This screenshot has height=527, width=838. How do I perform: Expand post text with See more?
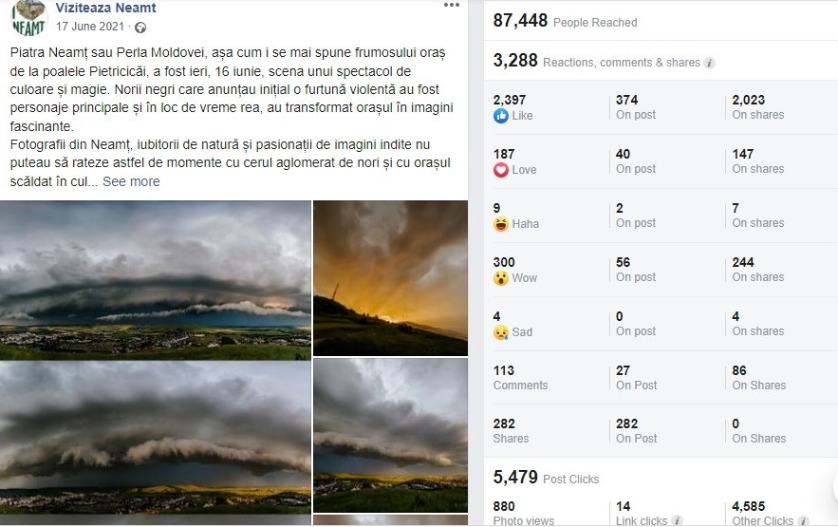pyautogui.click(x=131, y=181)
